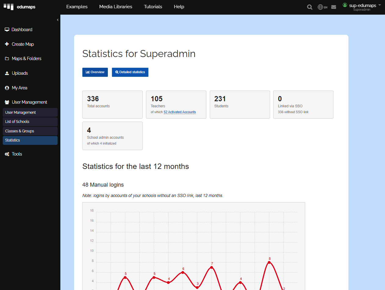
Task: Select the Statistics sub-item
Action: point(30,140)
